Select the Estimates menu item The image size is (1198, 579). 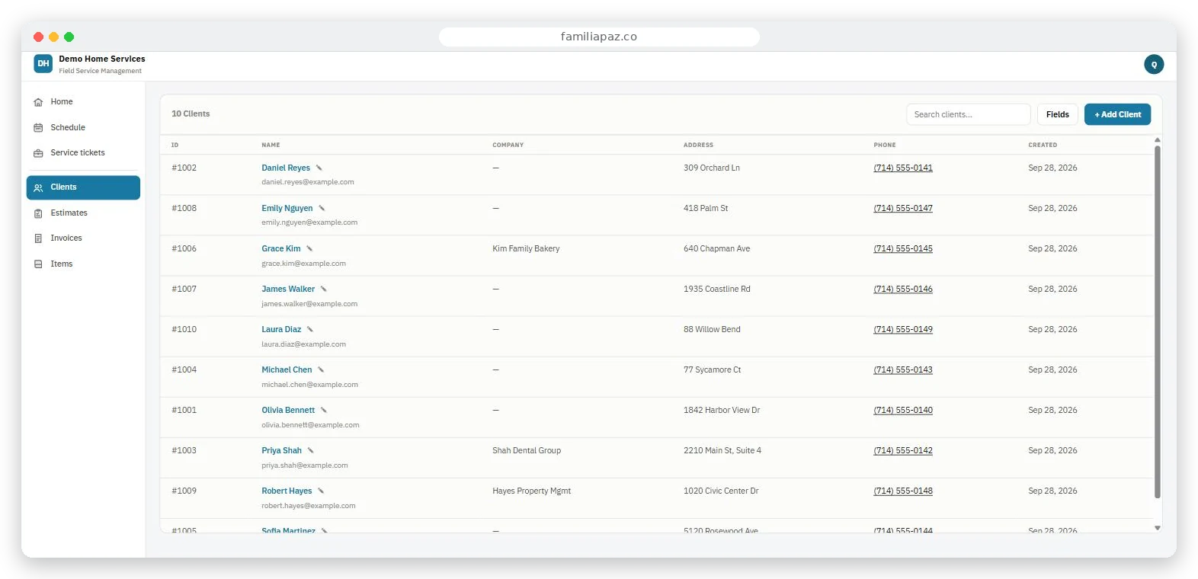coord(83,213)
